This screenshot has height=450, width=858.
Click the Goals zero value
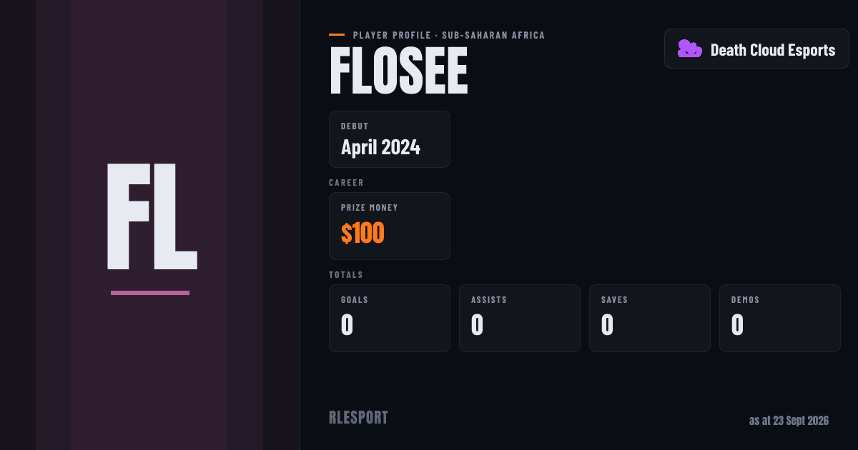tap(347, 325)
